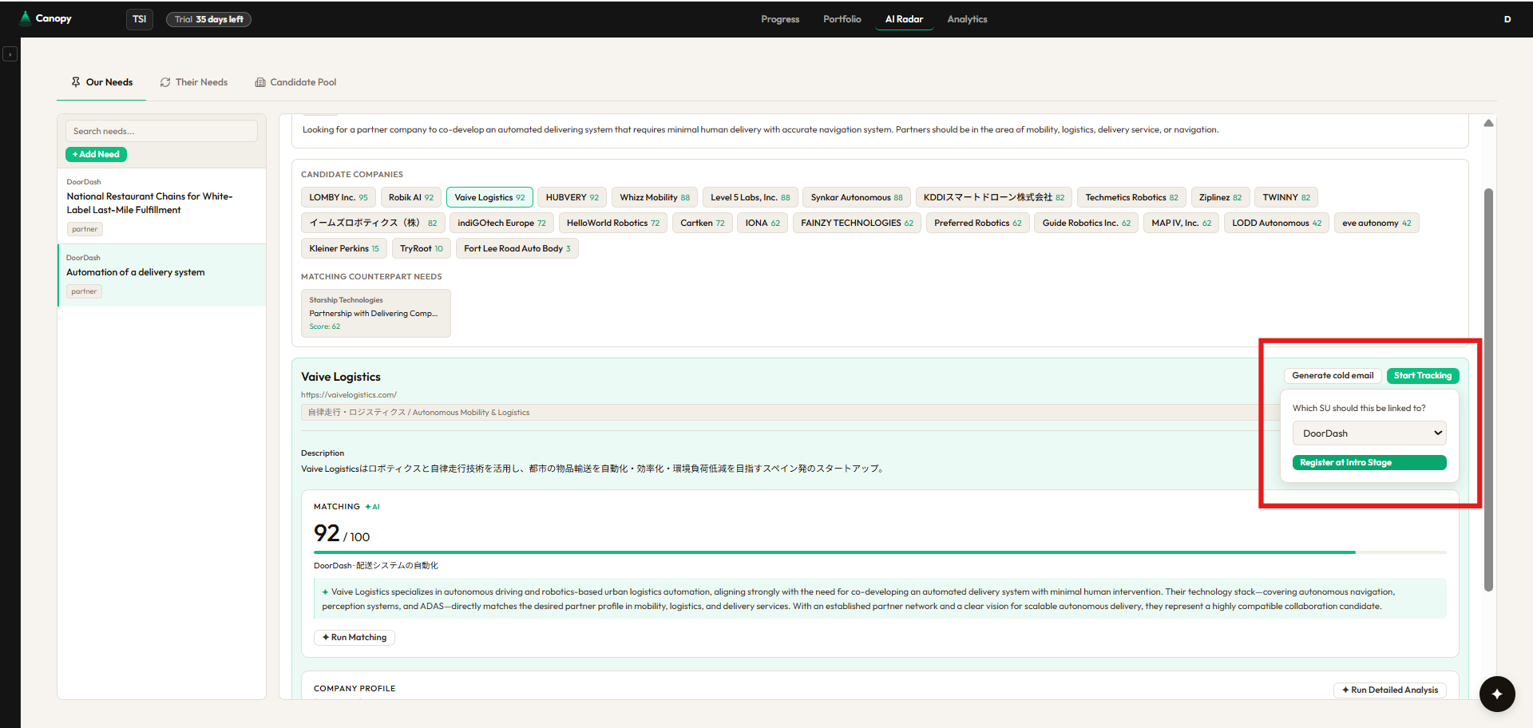
Task: Open the SU link dropdown showing DoorDash
Action: pos(1369,433)
